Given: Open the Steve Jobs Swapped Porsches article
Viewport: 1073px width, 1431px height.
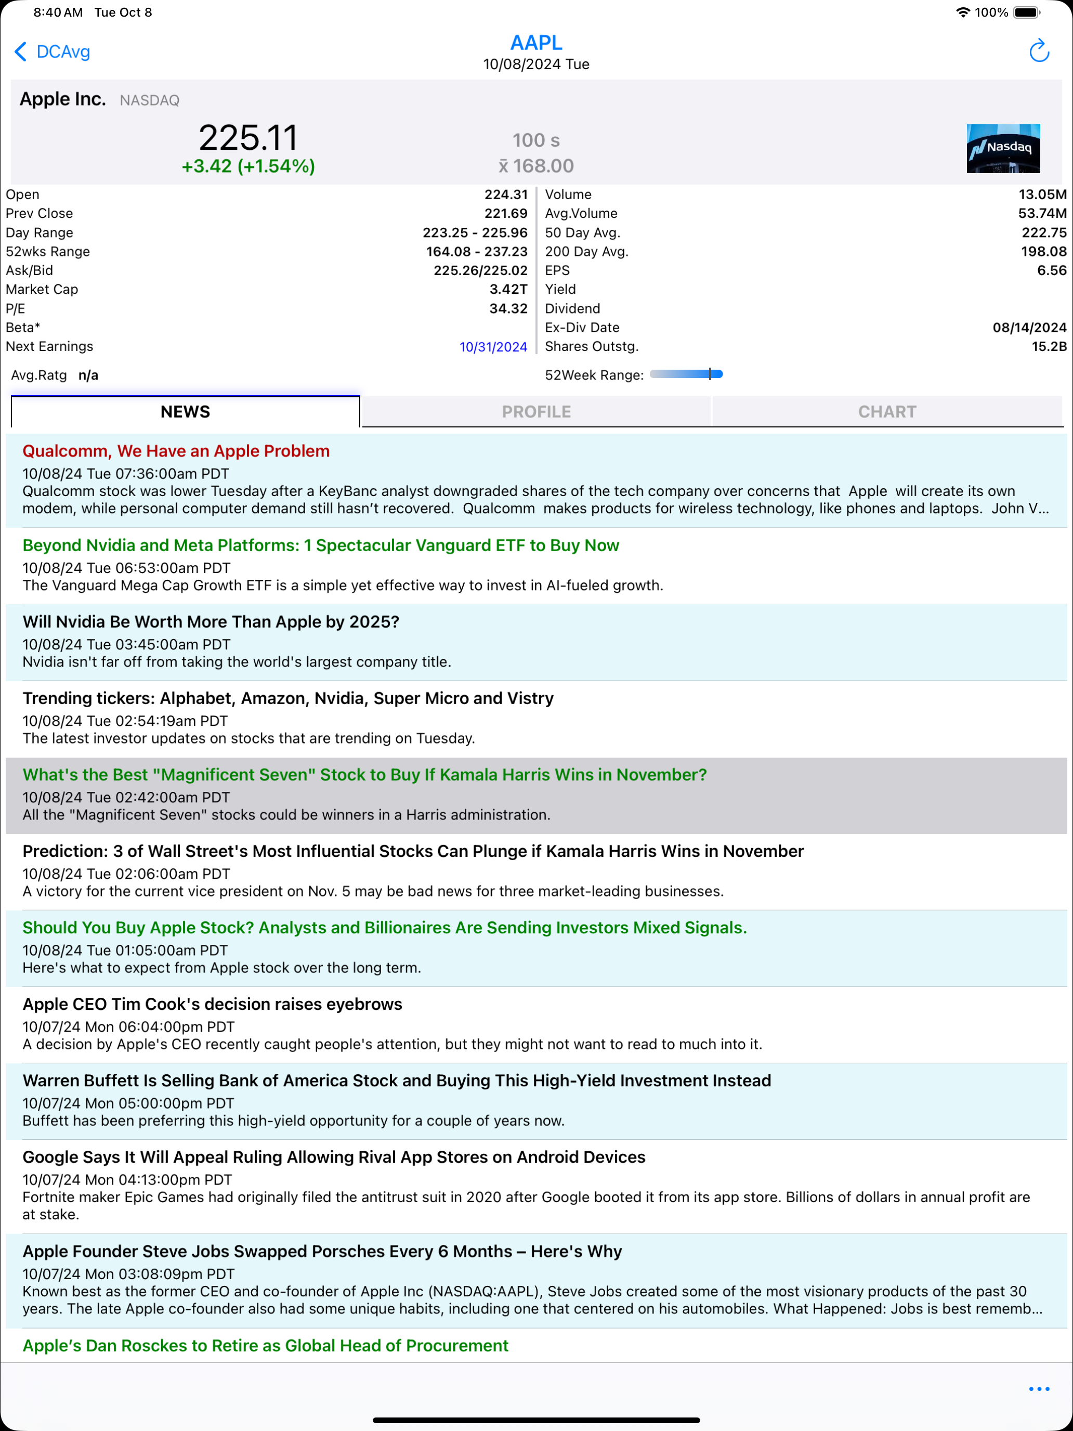Looking at the screenshot, I should point(536,1280).
